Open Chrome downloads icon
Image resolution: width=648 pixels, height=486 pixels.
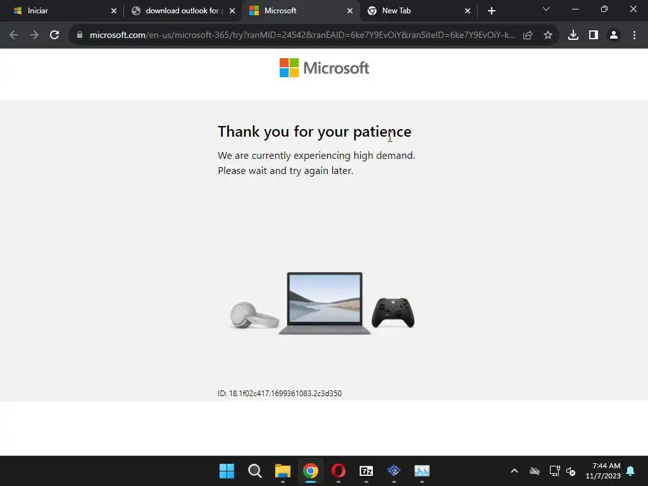pyautogui.click(x=573, y=35)
